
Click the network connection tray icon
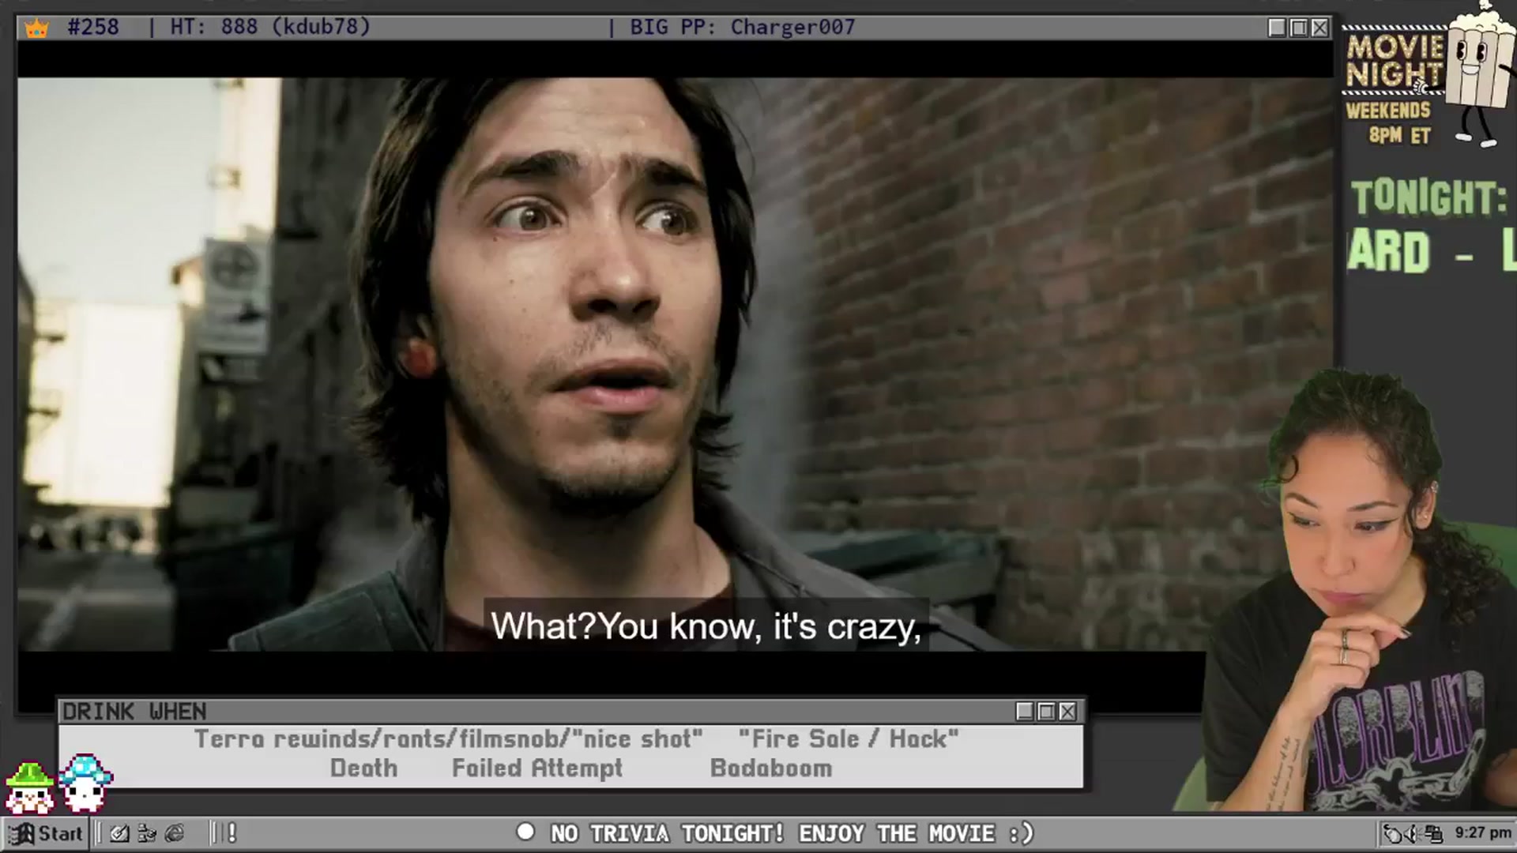[1434, 833]
